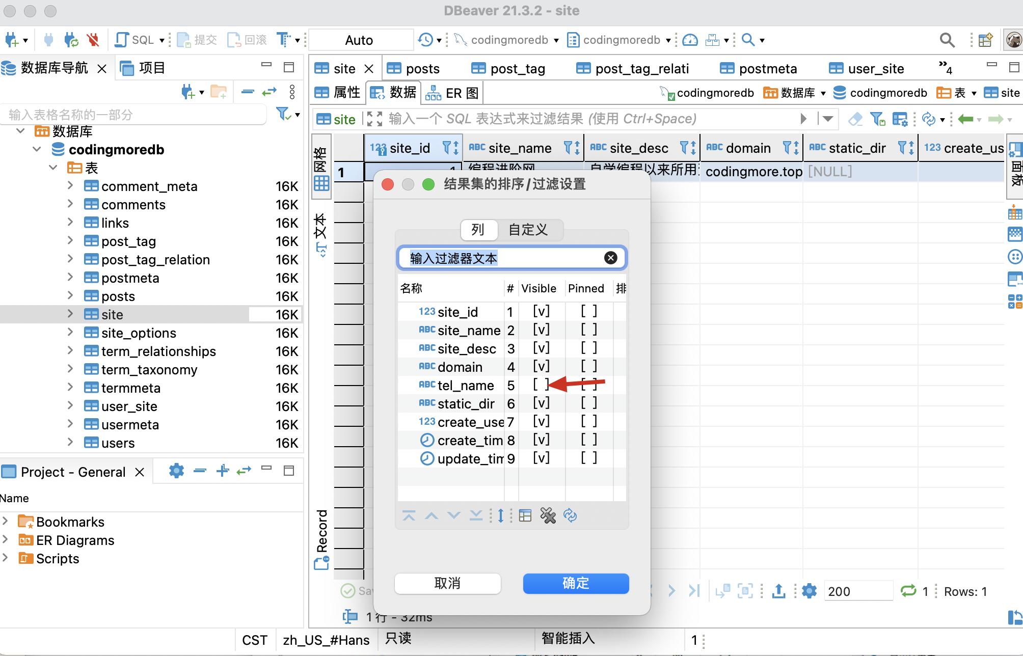The height and width of the screenshot is (656, 1023).
Task: Click the export data upload icon
Action: tap(778, 591)
